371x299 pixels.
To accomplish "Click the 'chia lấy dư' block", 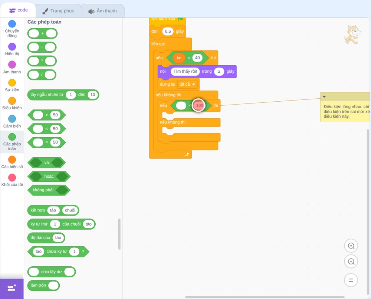I will click(52, 272).
